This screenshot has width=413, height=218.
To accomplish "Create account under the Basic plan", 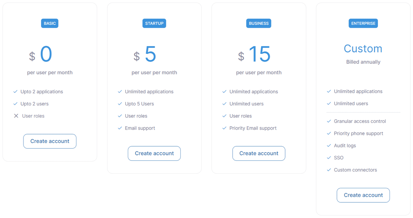I will tap(50, 141).
